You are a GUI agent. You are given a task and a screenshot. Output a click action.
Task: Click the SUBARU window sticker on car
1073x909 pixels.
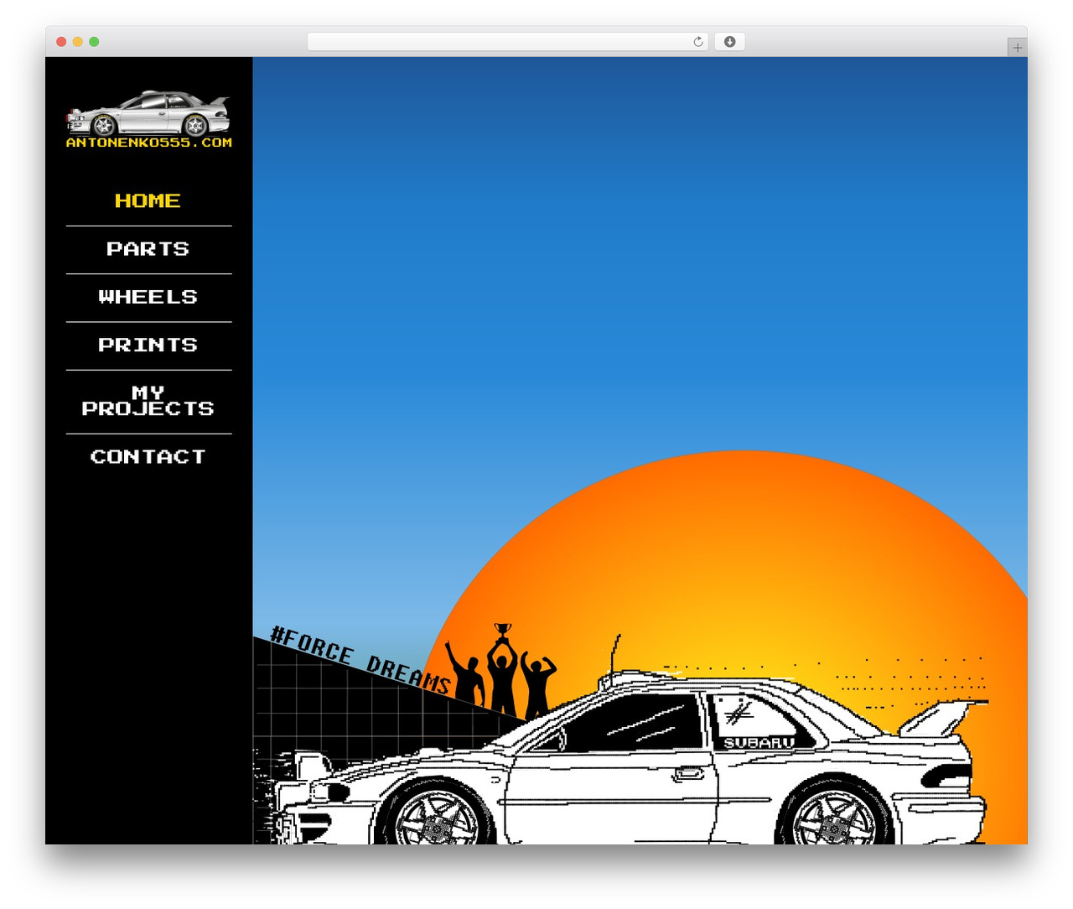click(x=759, y=743)
